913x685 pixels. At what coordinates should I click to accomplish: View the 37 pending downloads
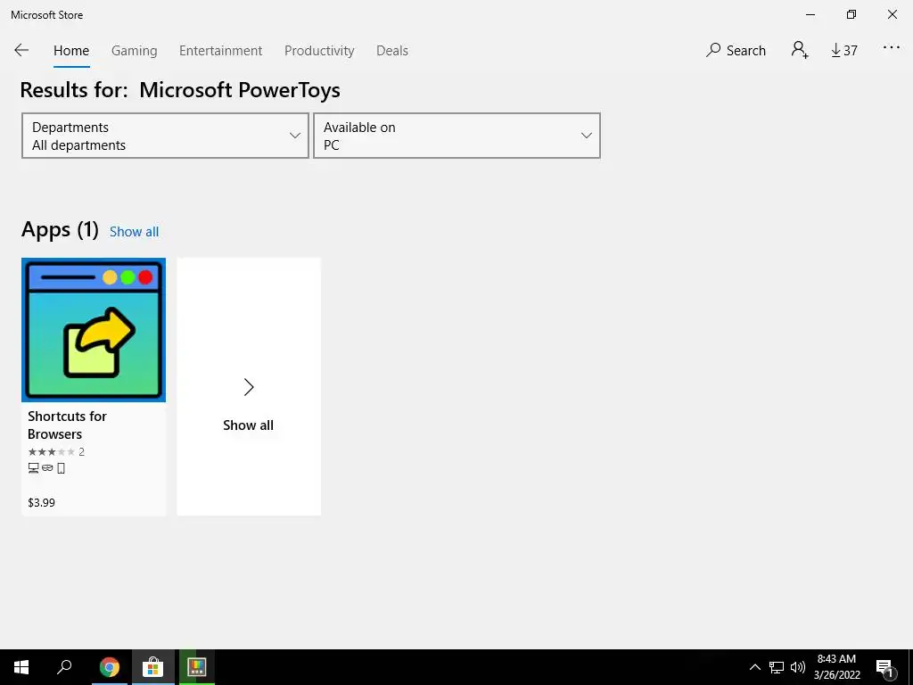pyautogui.click(x=844, y=51)
